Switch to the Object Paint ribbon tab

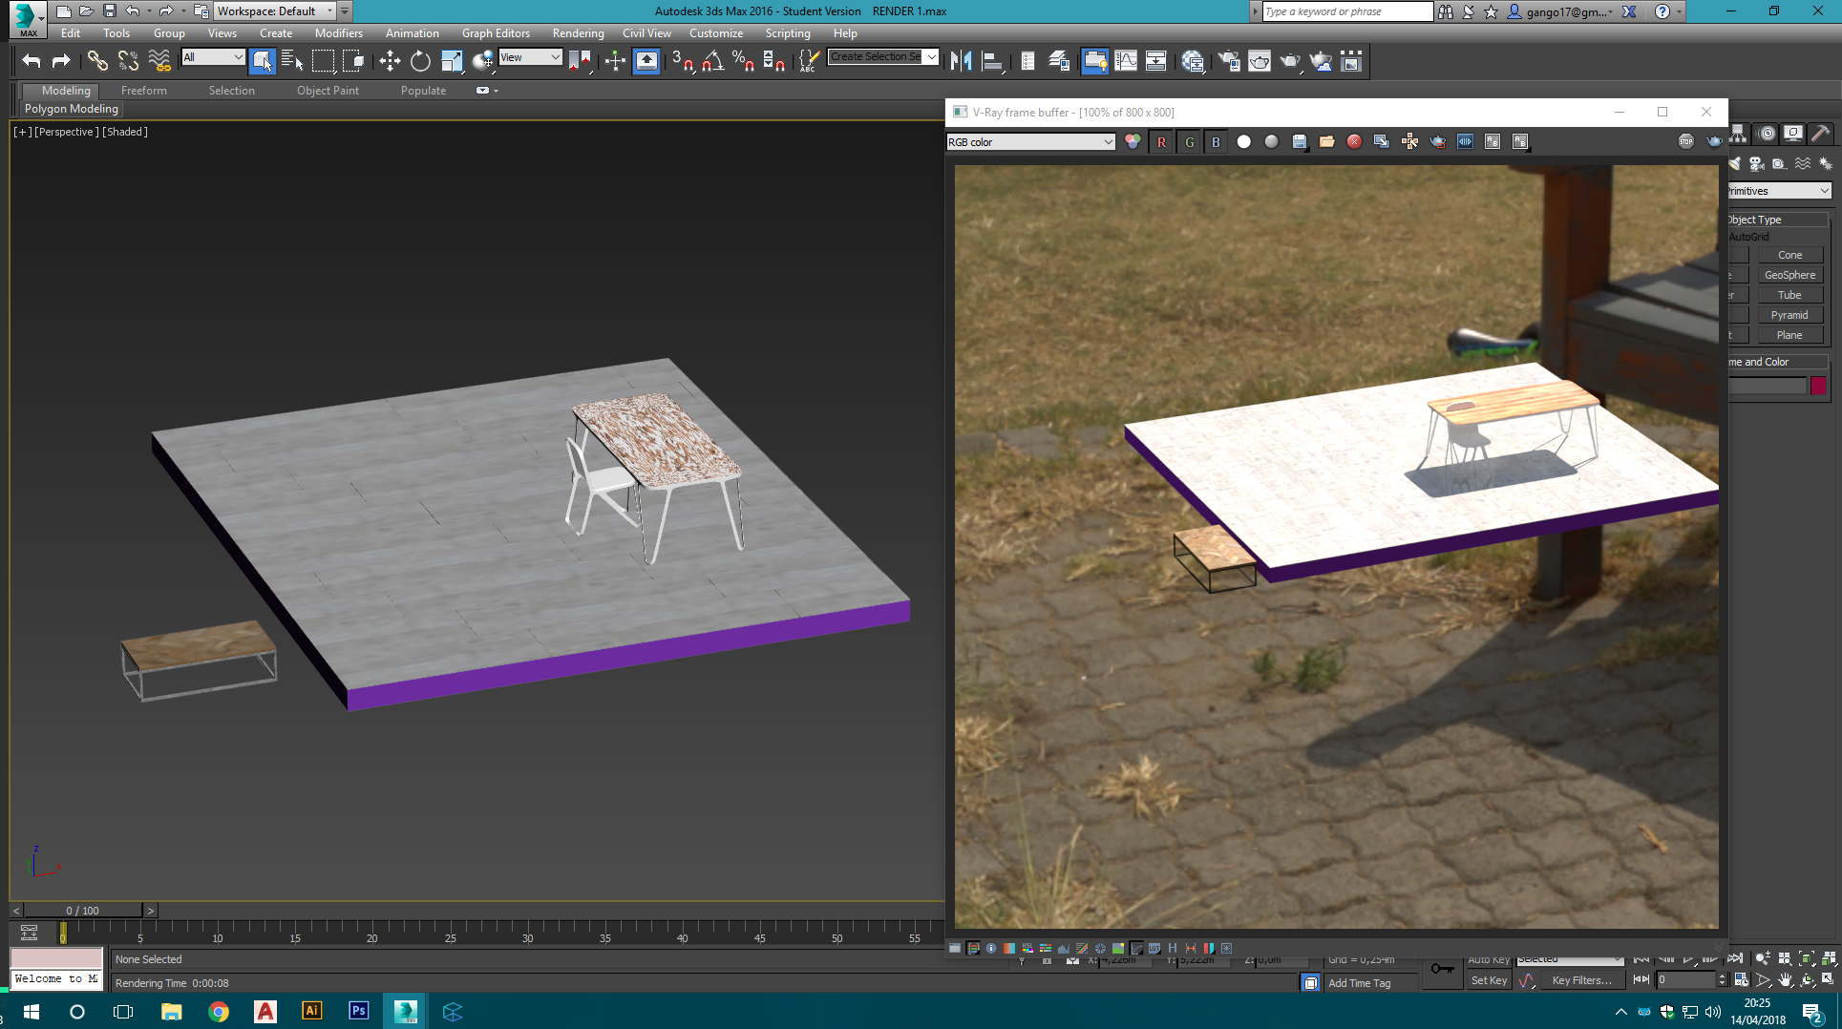[x=328, y=91]
